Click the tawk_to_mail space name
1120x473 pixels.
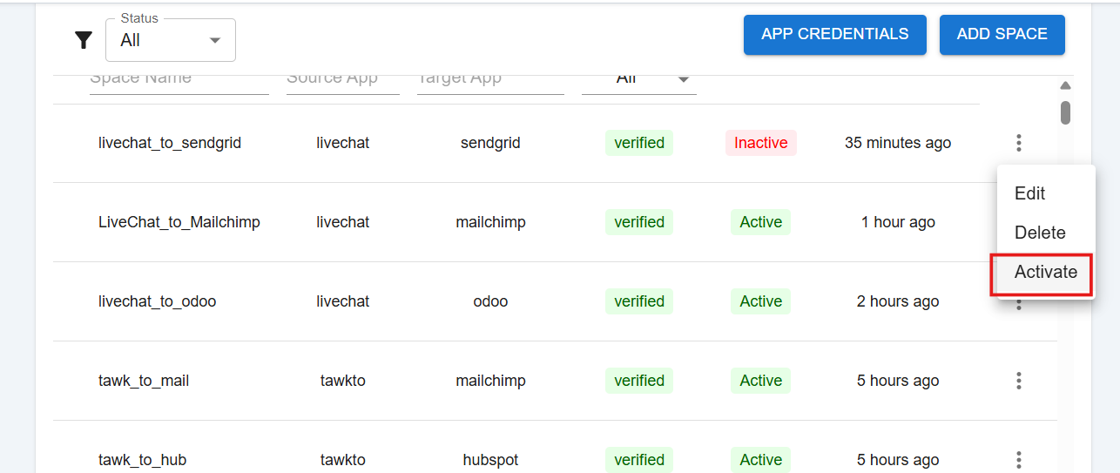coord(144,381)
